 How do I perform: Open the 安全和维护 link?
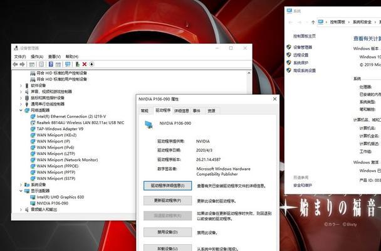[x=303, y=185]
